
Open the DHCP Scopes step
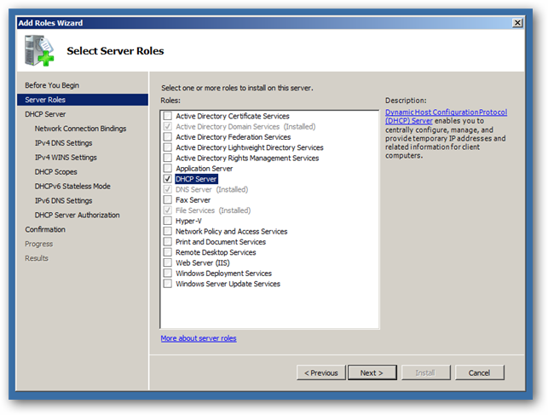tap(55, 172)
